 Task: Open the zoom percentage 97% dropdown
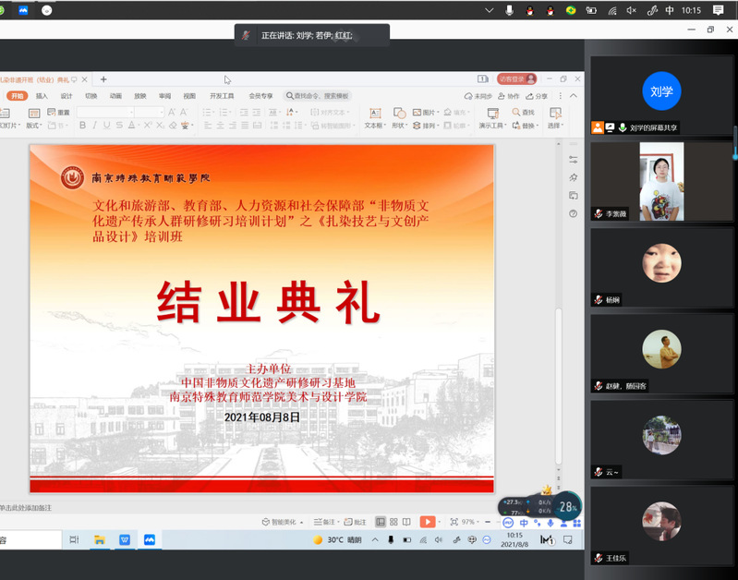pyautogui.click(x=470, y=522)
